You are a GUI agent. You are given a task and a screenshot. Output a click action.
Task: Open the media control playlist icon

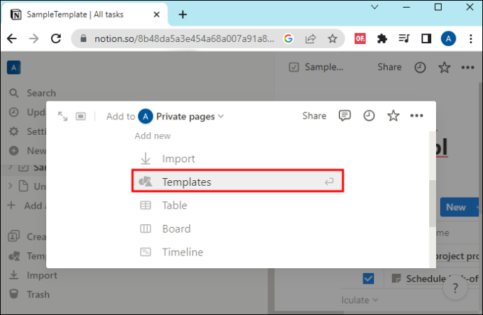tap(404, 38)
